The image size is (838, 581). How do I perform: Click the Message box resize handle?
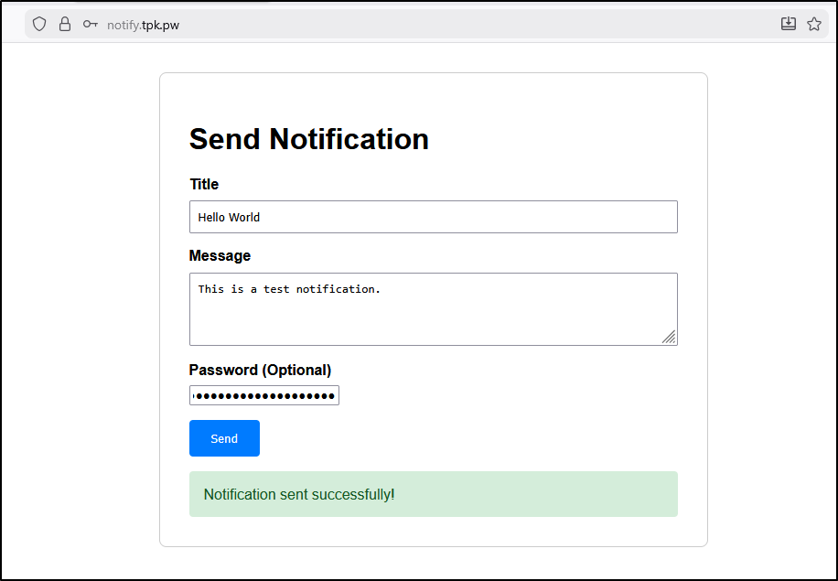coord(670,338)
